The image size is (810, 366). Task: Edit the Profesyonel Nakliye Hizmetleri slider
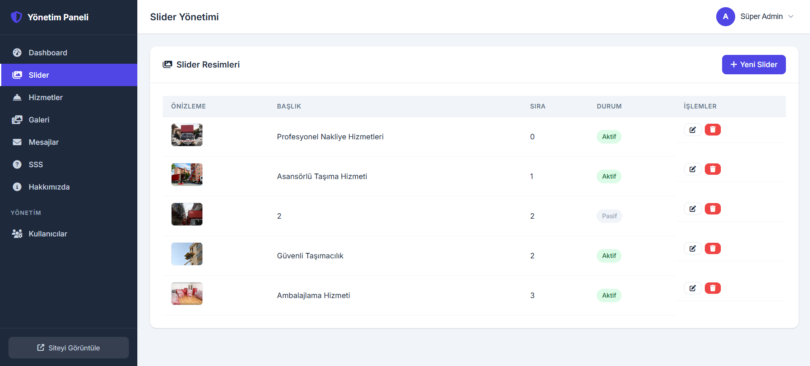click(x=693, y=130)
